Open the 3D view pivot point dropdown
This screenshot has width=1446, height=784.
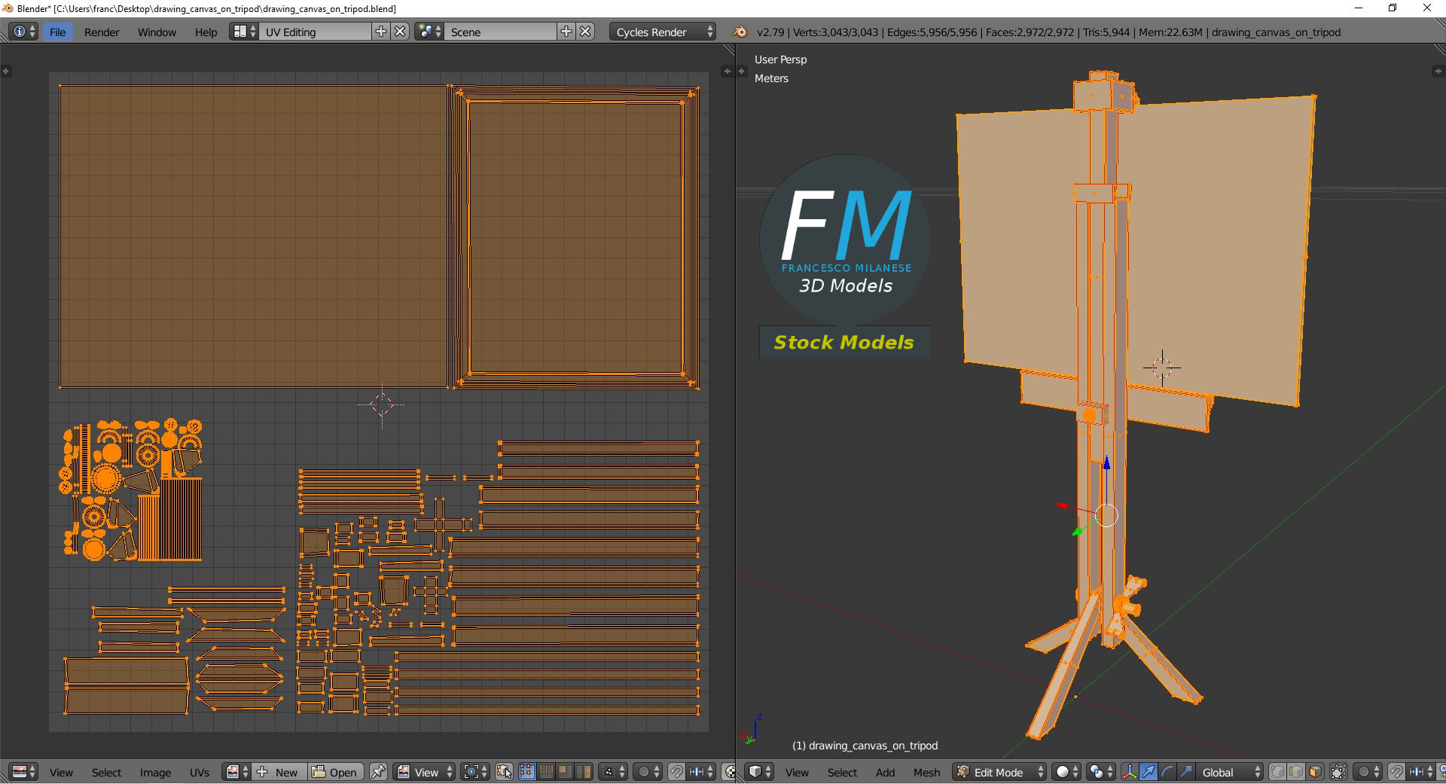tap(1101, 772)
